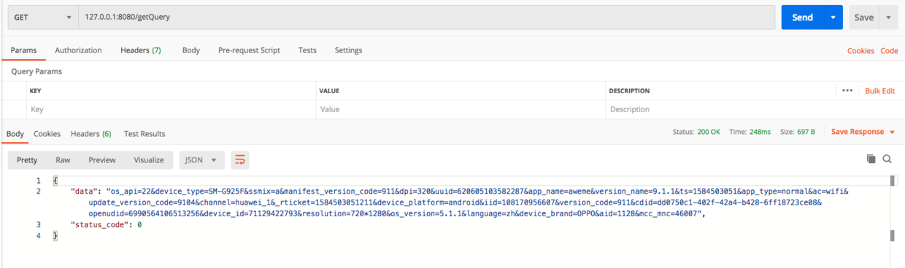Click the Query Params heading
Screen dimensions: 905x268
pos(36,71)
